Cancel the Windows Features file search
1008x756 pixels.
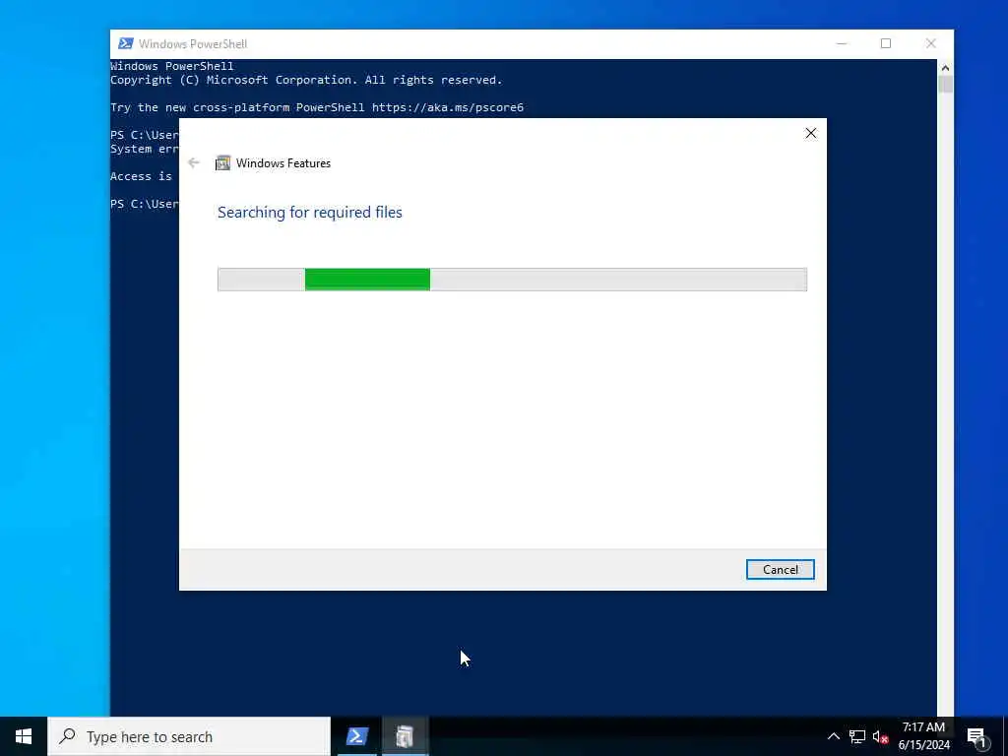pos(780,570)
